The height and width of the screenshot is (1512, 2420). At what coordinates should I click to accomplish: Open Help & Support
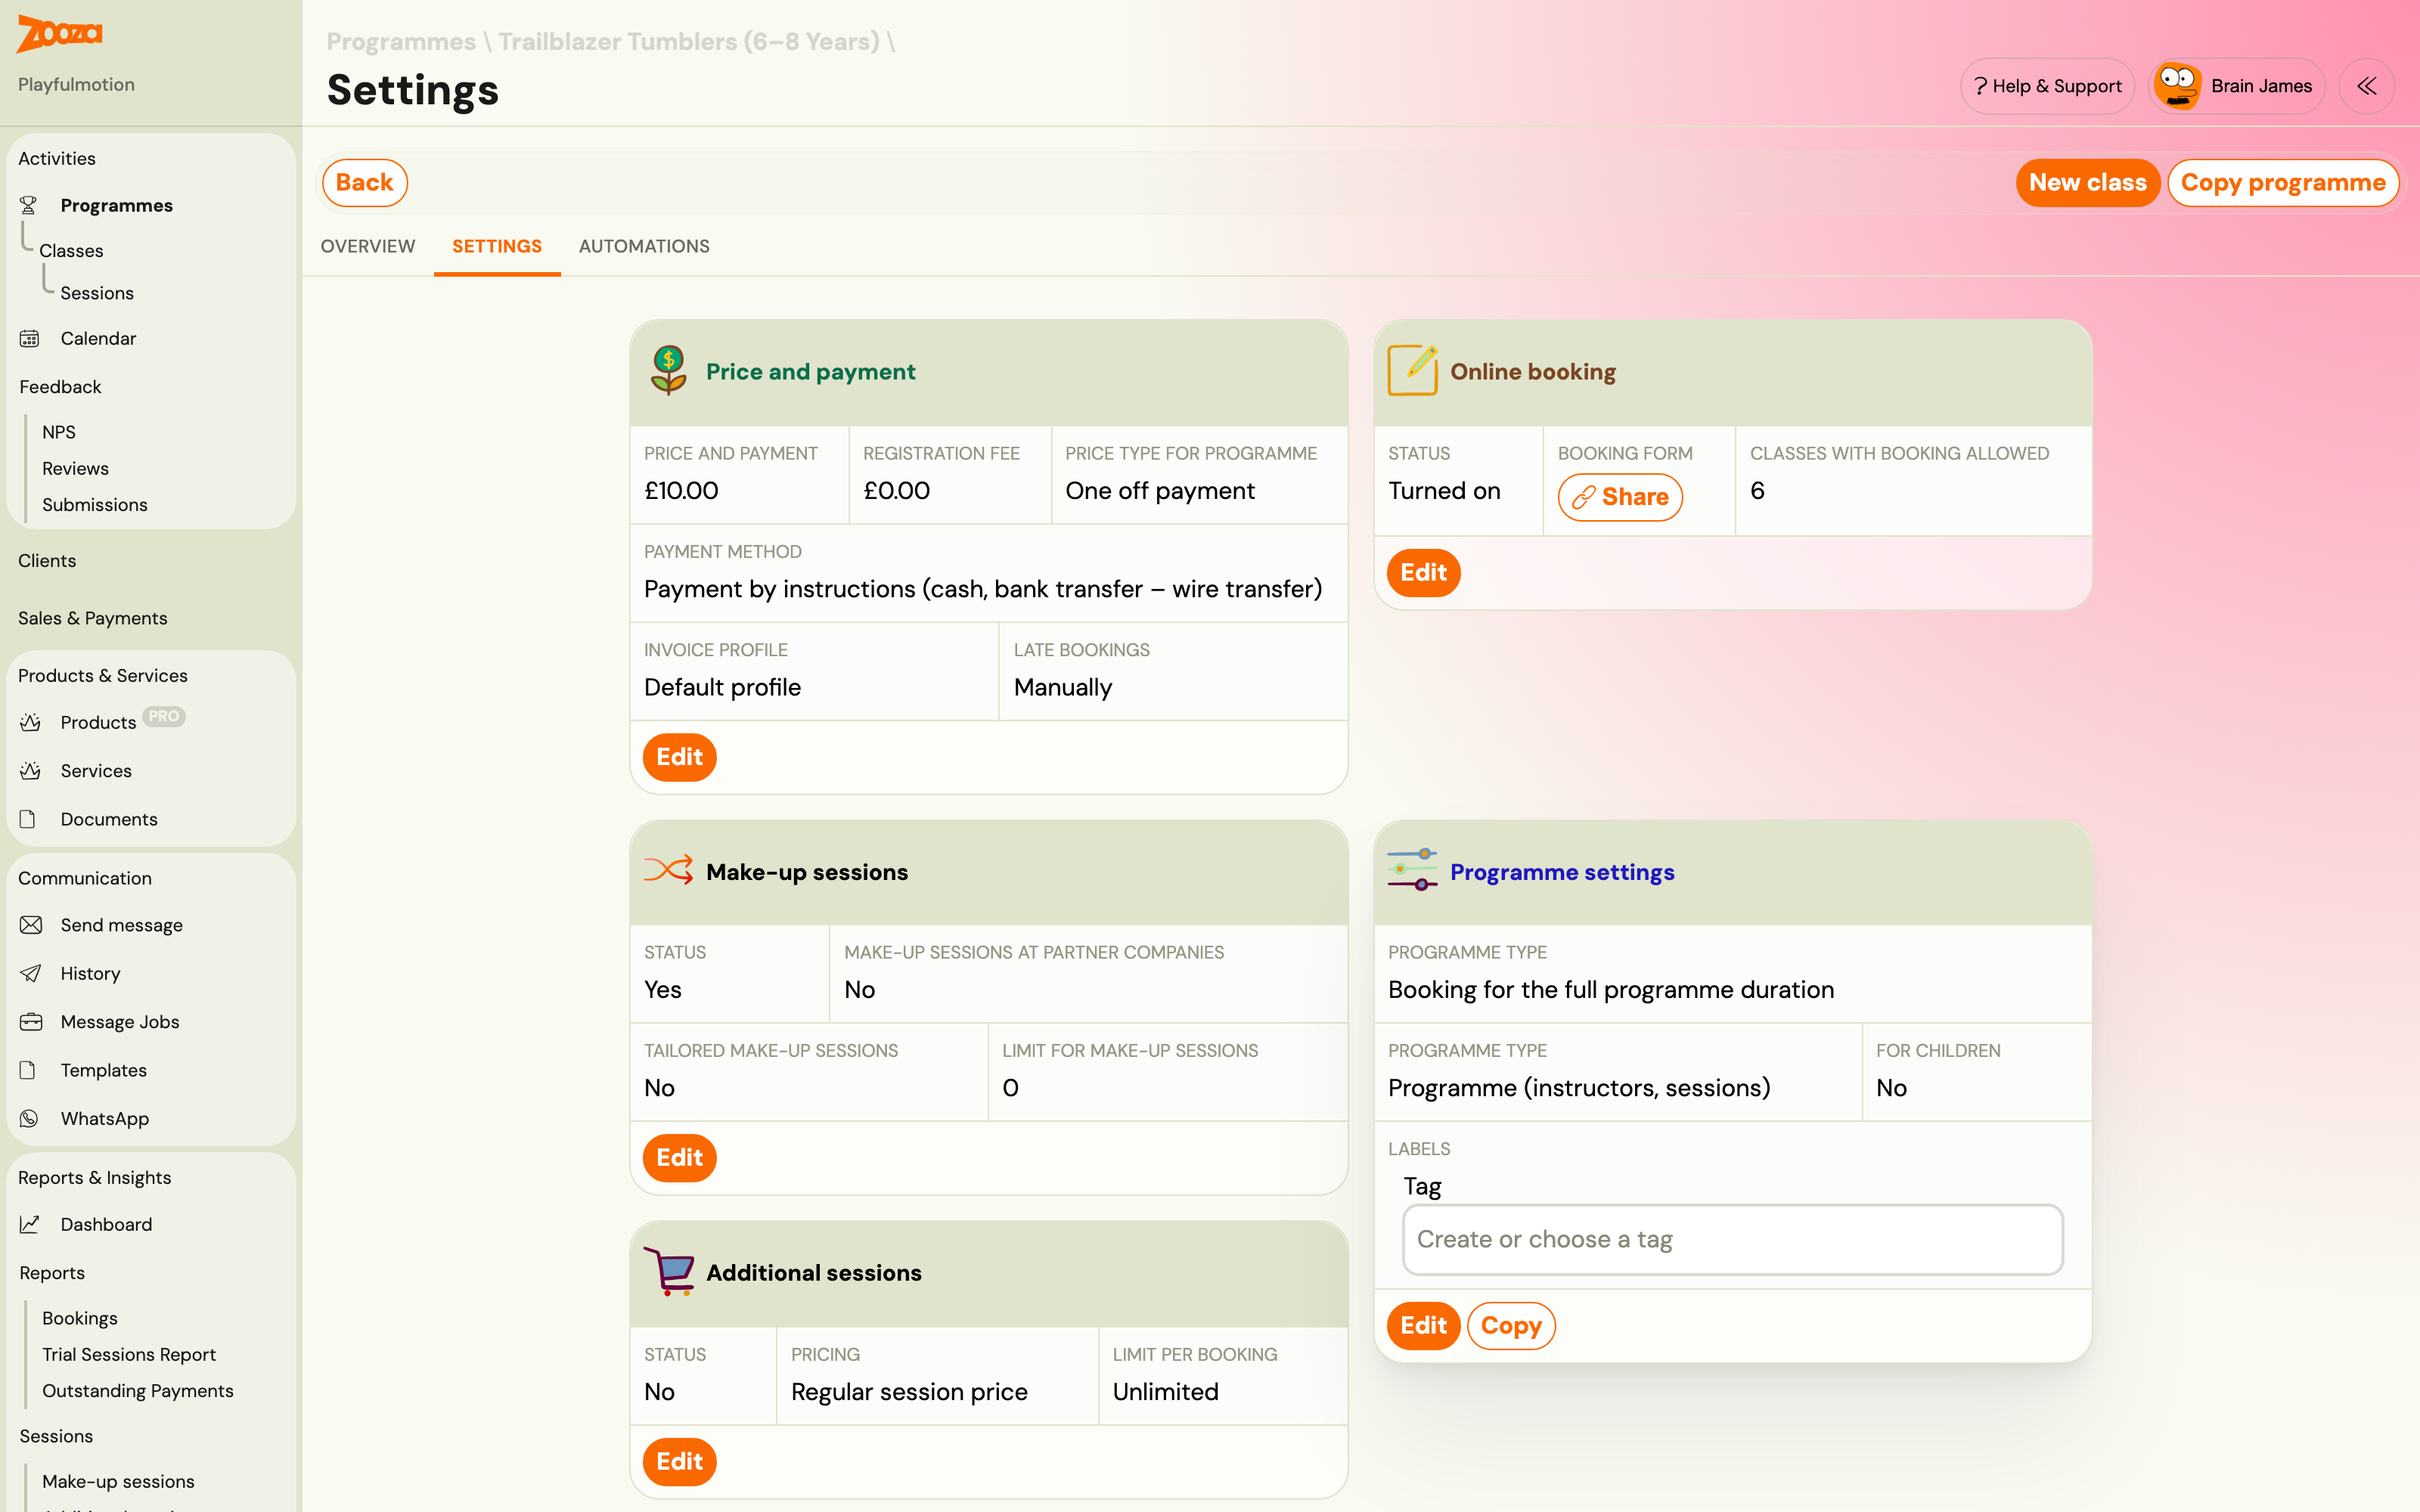[2047, 86]
